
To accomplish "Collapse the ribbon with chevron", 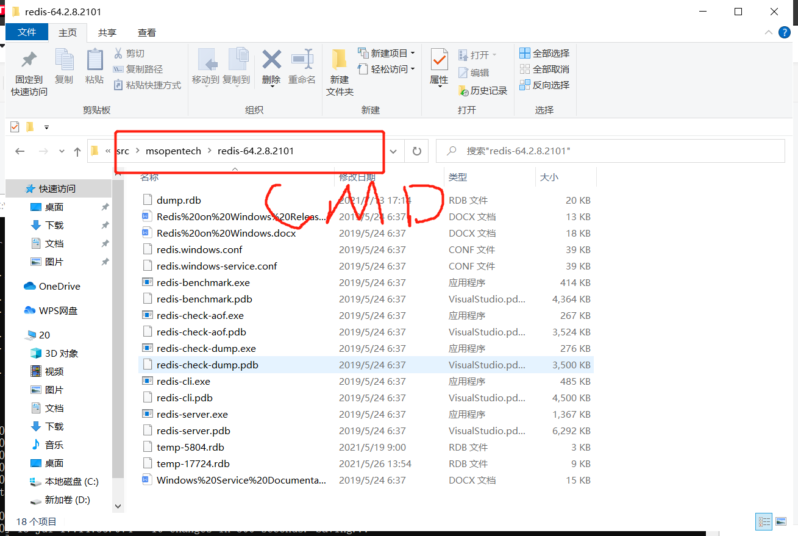I will pos(769,32).
